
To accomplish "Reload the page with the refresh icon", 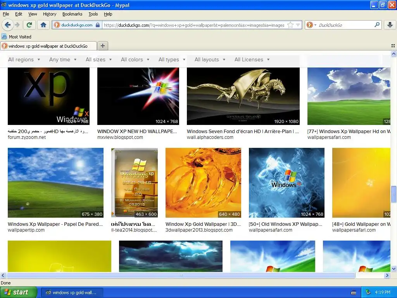I will 29,25.
